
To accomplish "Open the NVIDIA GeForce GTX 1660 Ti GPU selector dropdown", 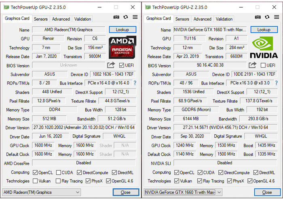I will (x=183, y=192).
